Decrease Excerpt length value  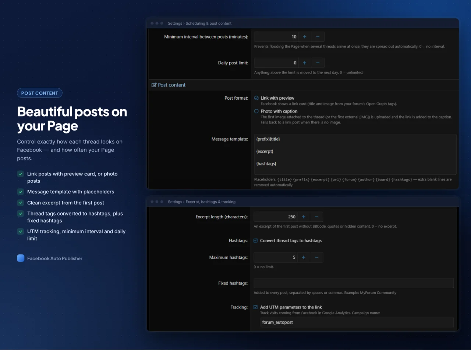coord(316,217)
